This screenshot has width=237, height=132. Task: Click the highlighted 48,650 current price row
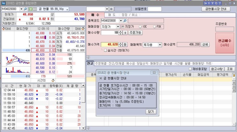[43, 50]
